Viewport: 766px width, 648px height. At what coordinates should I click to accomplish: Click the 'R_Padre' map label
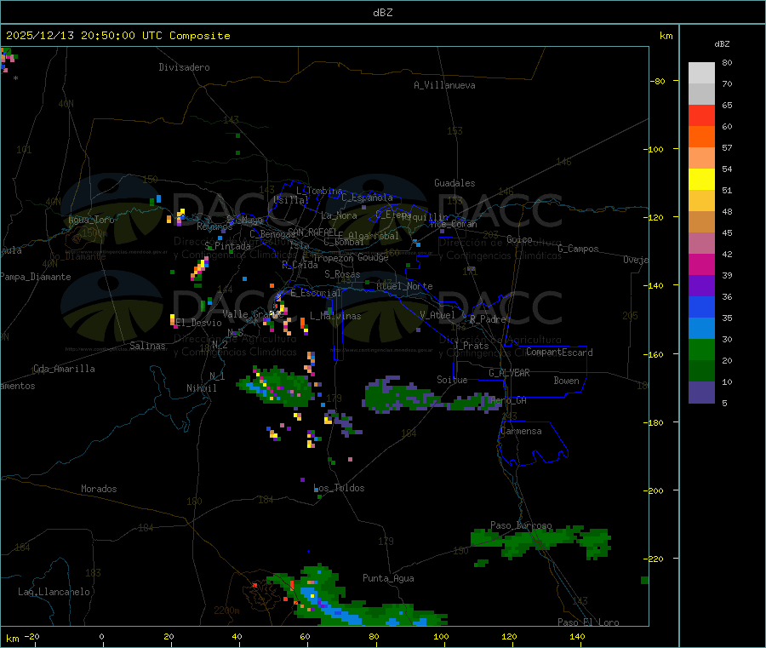point(488,319)
